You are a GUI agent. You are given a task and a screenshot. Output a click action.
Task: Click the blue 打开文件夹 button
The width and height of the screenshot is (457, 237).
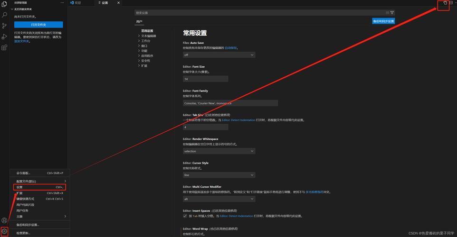tap(38, 25)
